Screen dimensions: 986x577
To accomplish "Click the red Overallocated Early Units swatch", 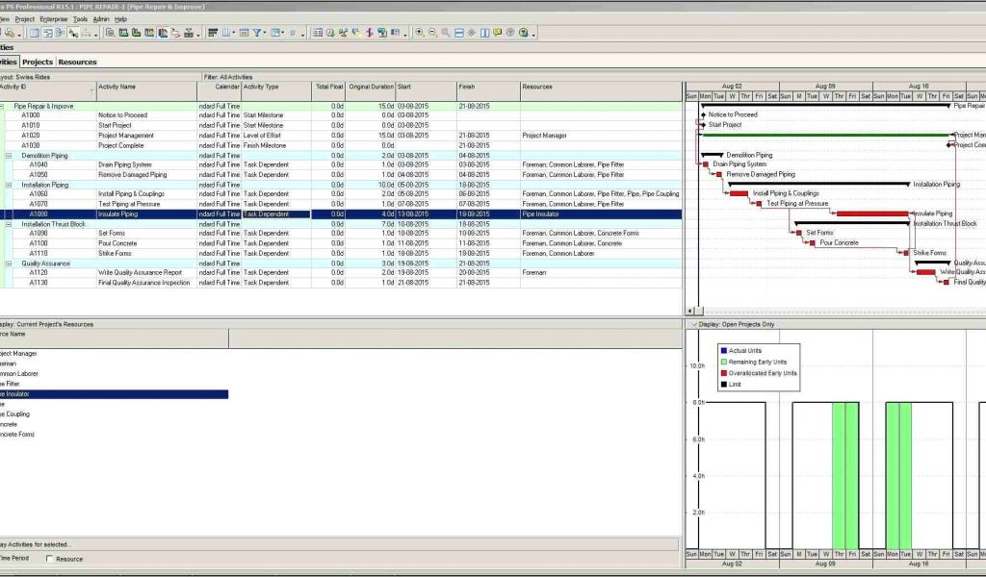I will [724, 372].
